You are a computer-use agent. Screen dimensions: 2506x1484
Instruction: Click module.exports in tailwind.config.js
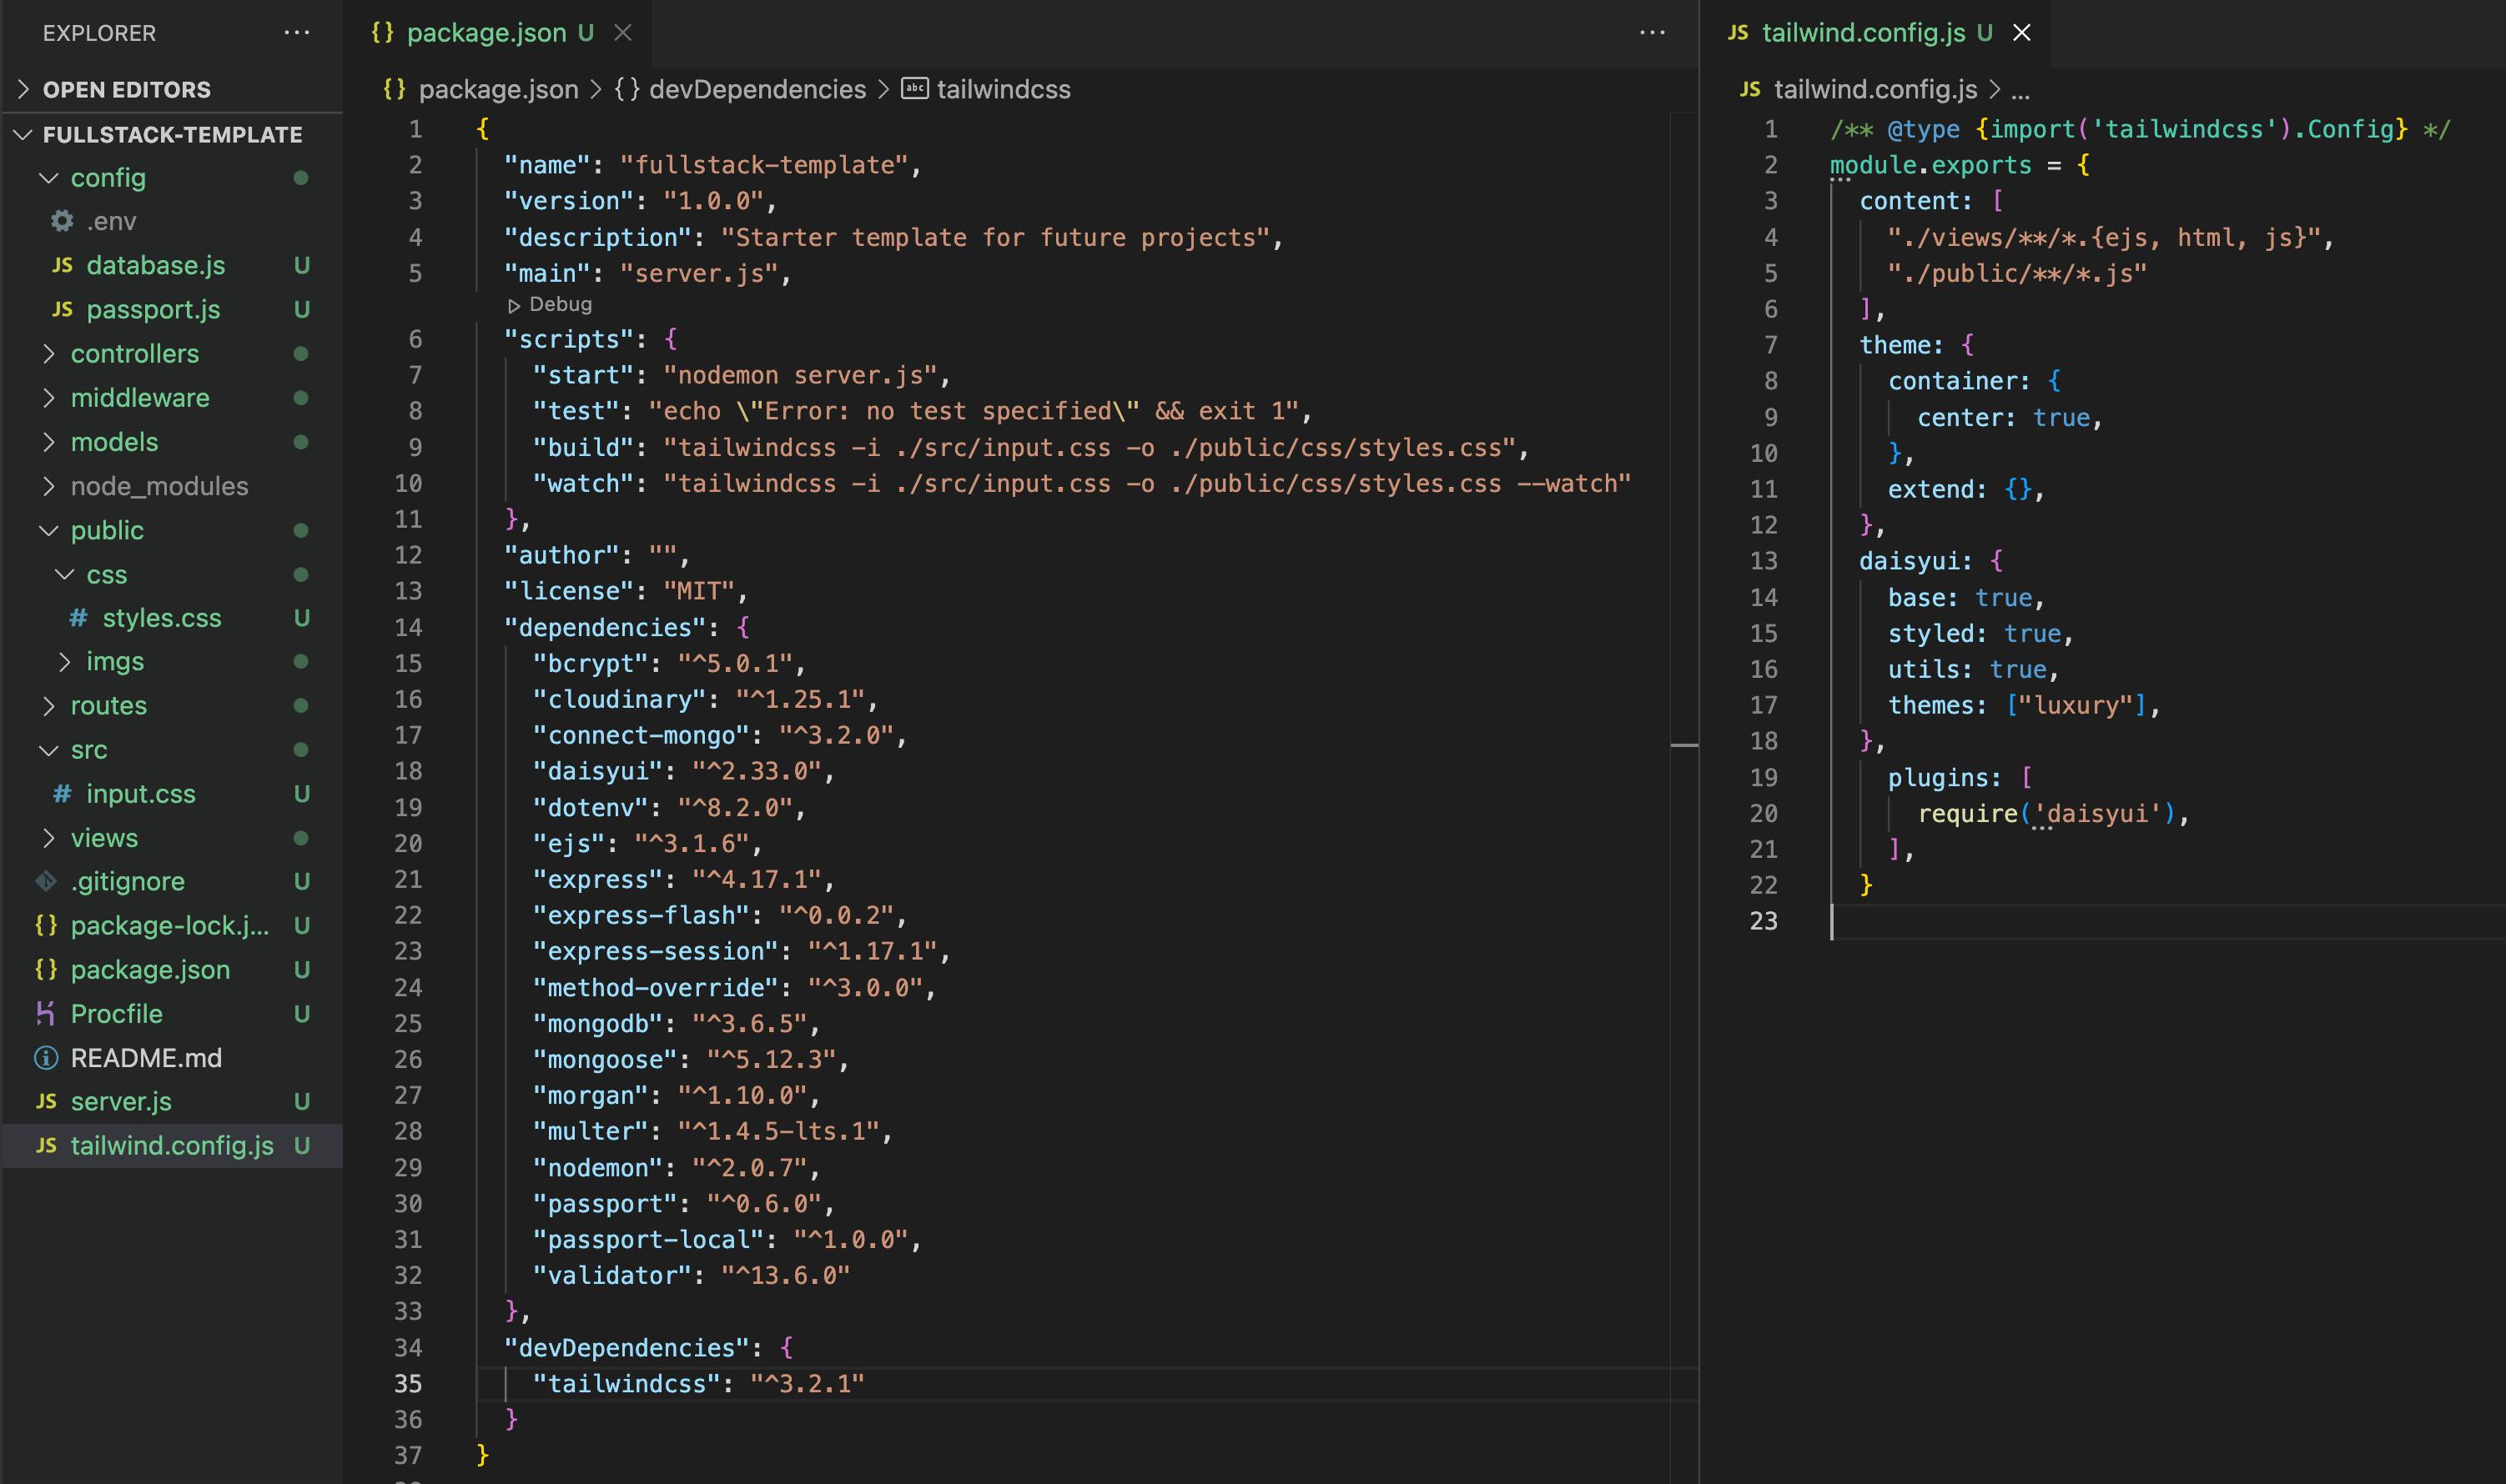[x=1930, y=165]
